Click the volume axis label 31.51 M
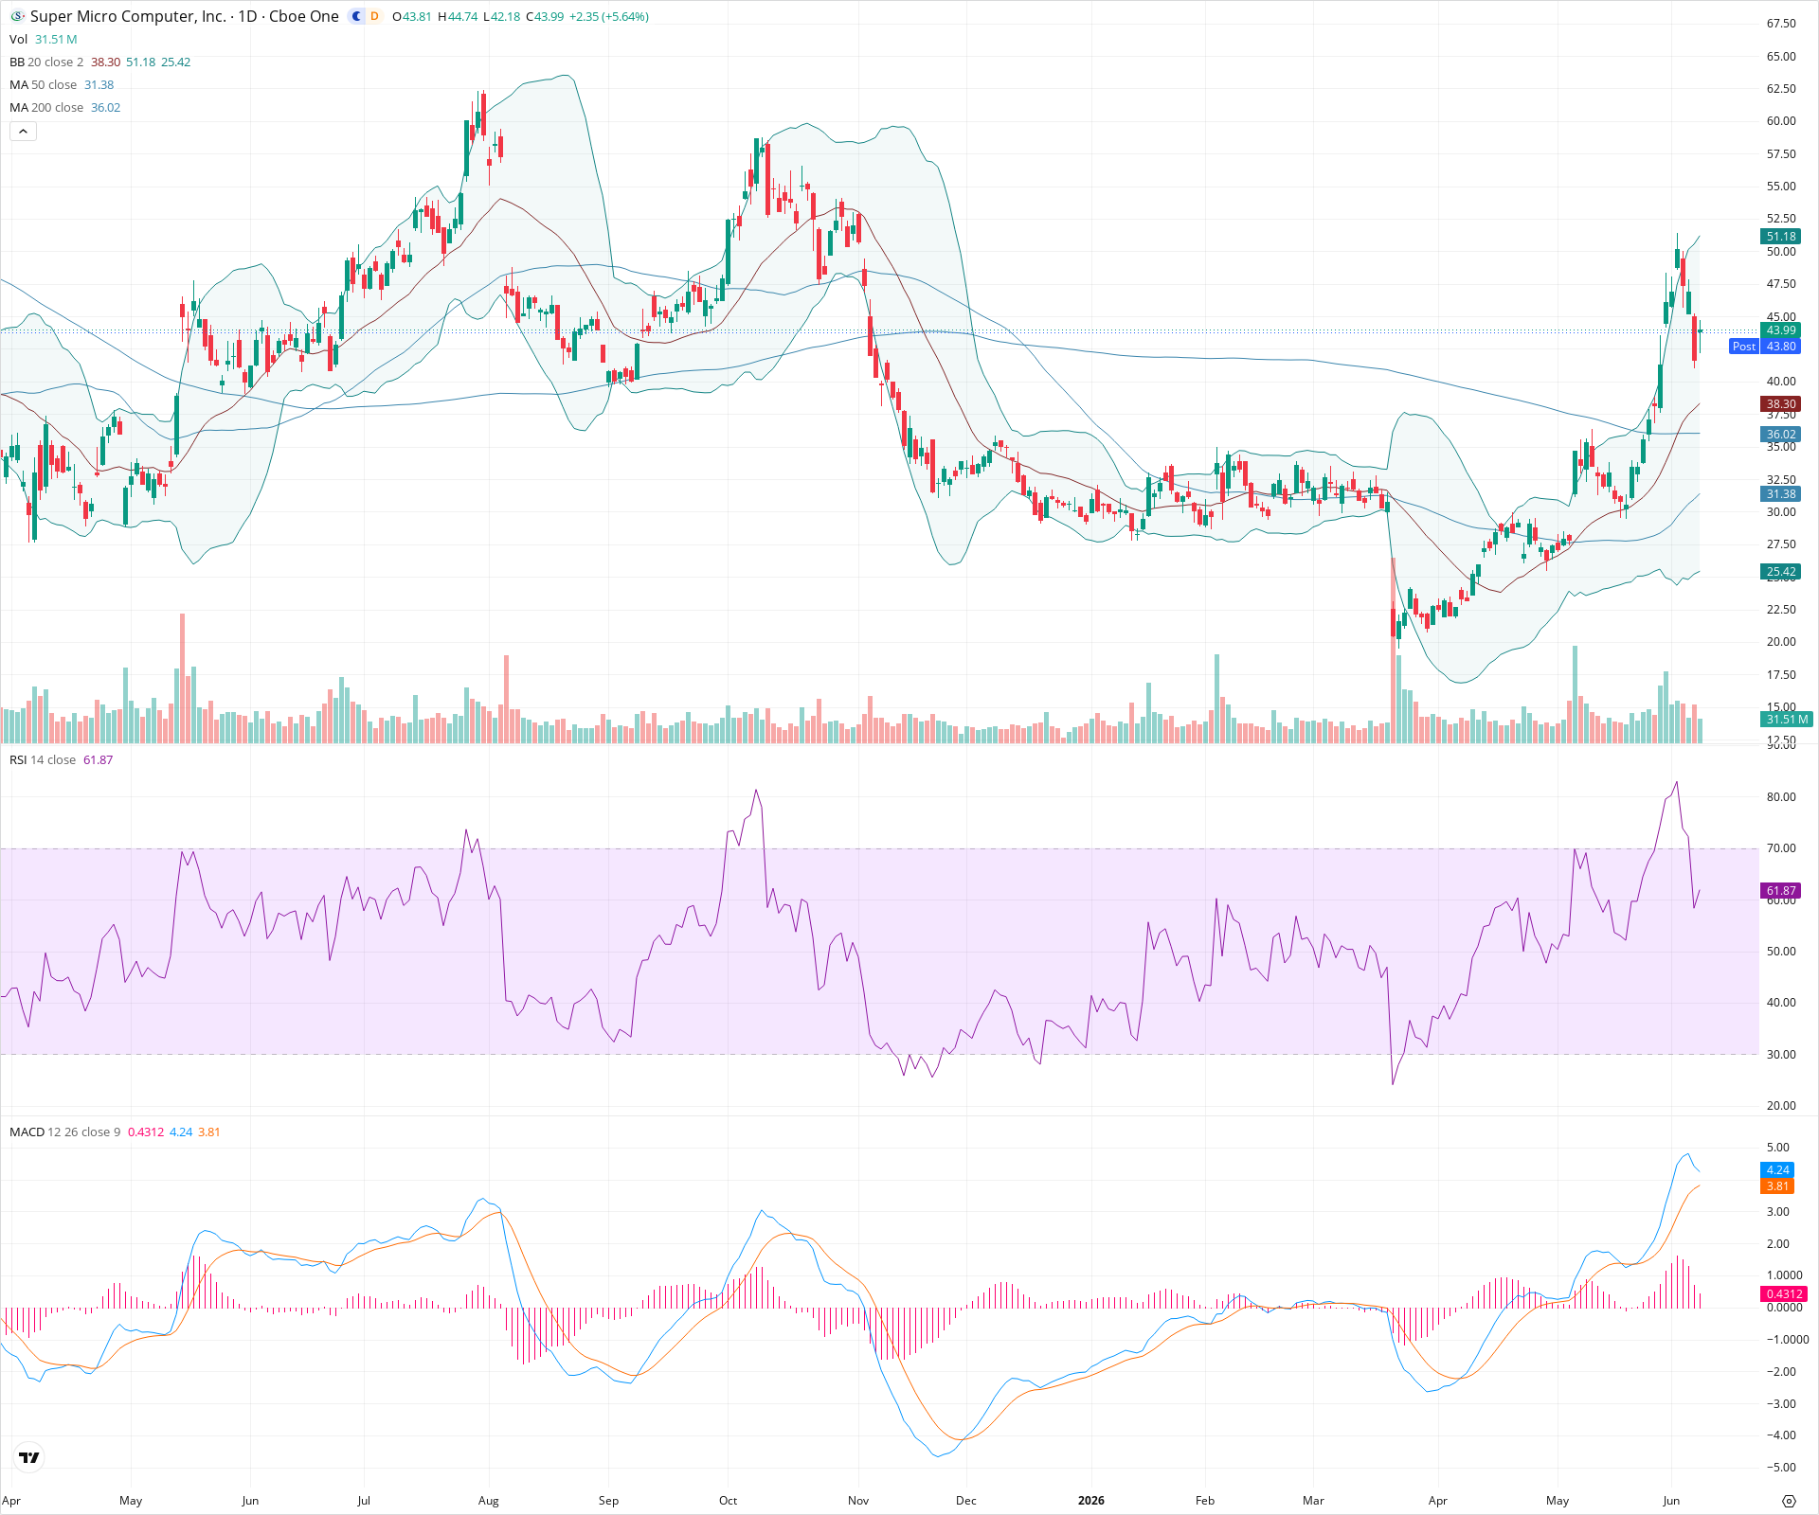Image resolution: width=1819 pixels, height=1515 pixels. pos(1787,720)
